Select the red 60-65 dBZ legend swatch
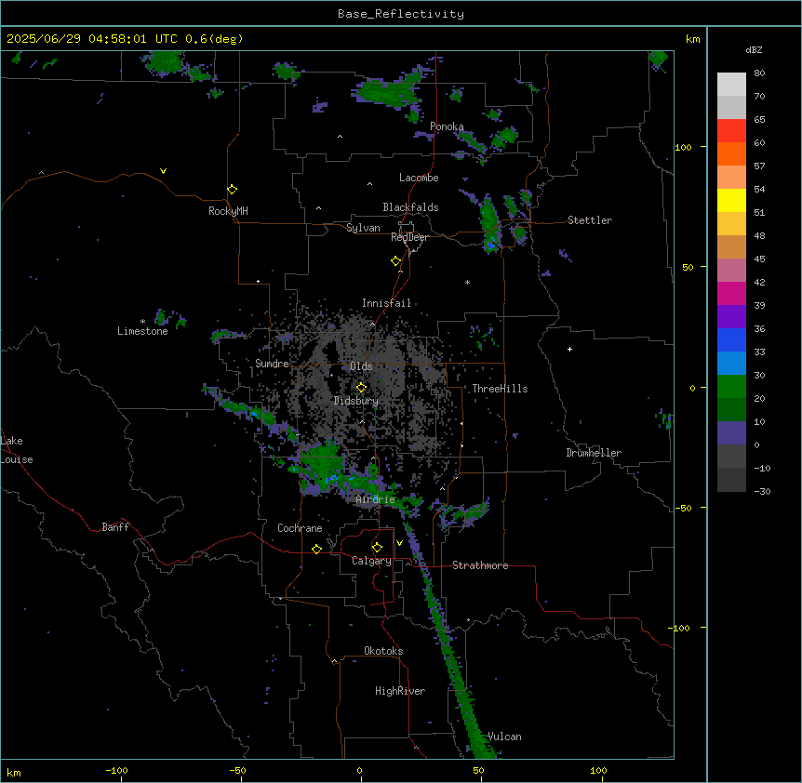Image resolution: width=802 pixels, height=783 pixels. (x=731, y=131)
